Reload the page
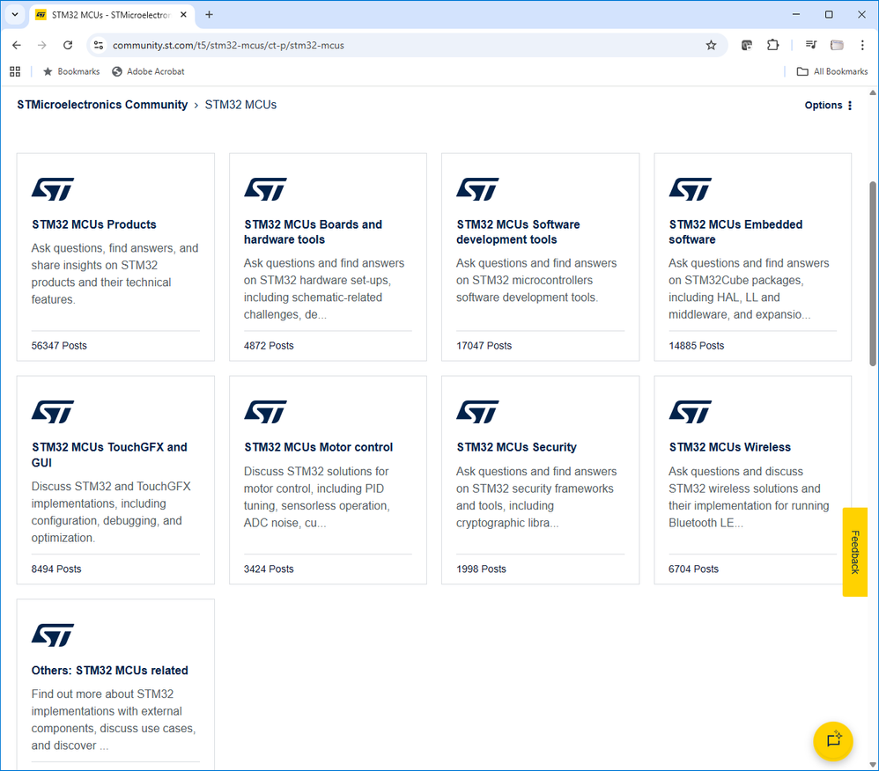Image resolution: width=879 pixels, height=771 pixels. pyautogui.click(x=68, y=46)
